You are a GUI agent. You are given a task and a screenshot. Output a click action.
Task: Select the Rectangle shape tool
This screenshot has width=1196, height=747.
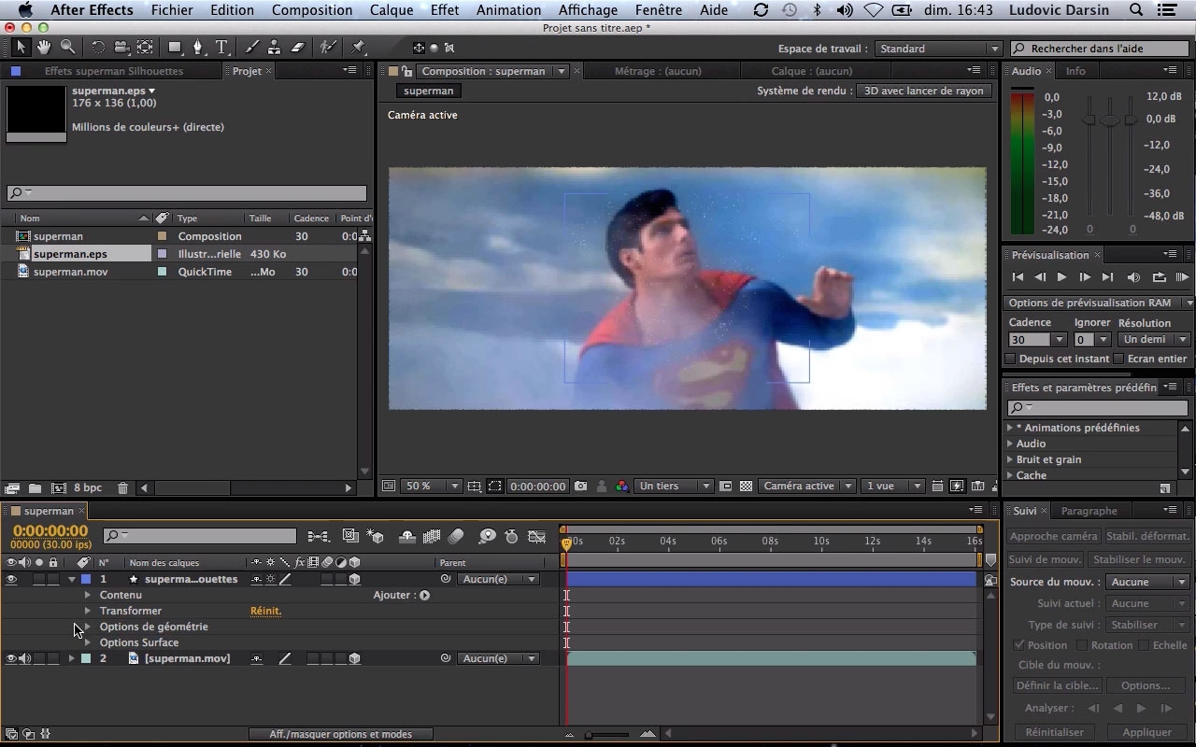click(x=174, y=47)
